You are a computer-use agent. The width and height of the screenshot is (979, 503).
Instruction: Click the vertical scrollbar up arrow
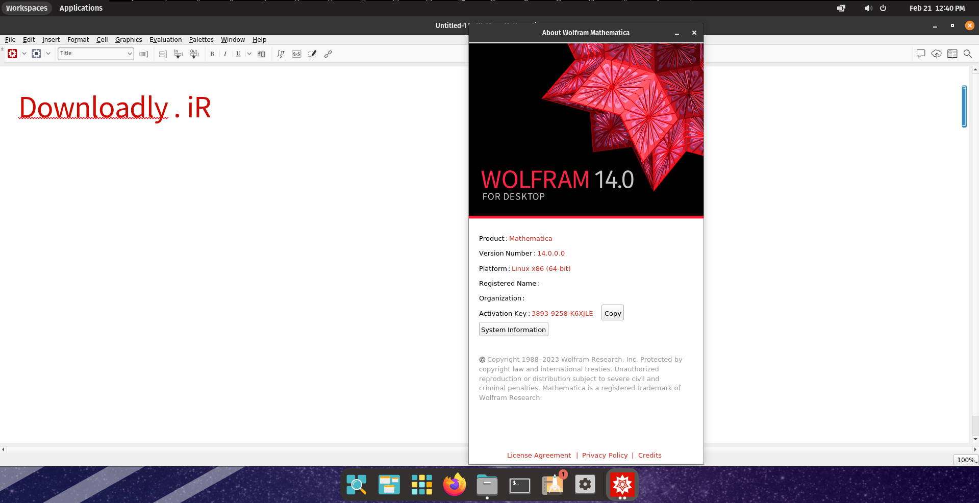[975, 69]
